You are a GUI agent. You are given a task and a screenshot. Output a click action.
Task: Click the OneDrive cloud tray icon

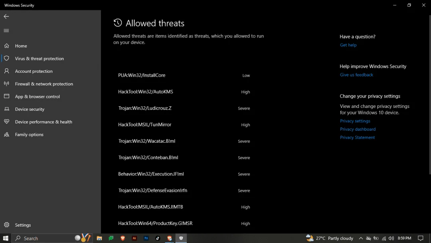pos(368,238)
